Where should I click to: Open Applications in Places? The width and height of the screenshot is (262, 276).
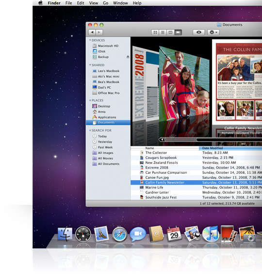(x=108, y=117)
